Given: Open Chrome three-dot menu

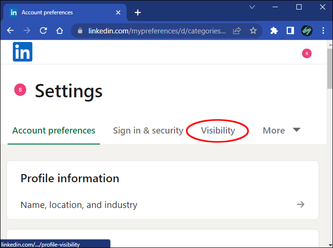Looking at the screenshot, I should [323, 31].
